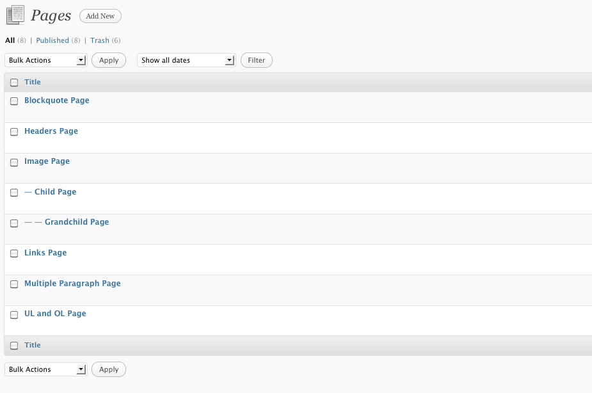Click the Filter button
592x393 pixels.
tap(256, 60)
